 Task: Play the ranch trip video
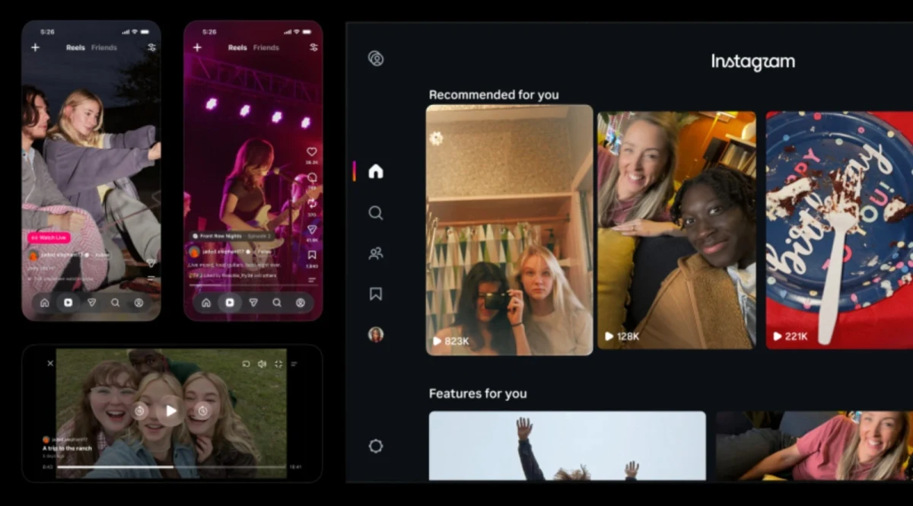(171, 411)
